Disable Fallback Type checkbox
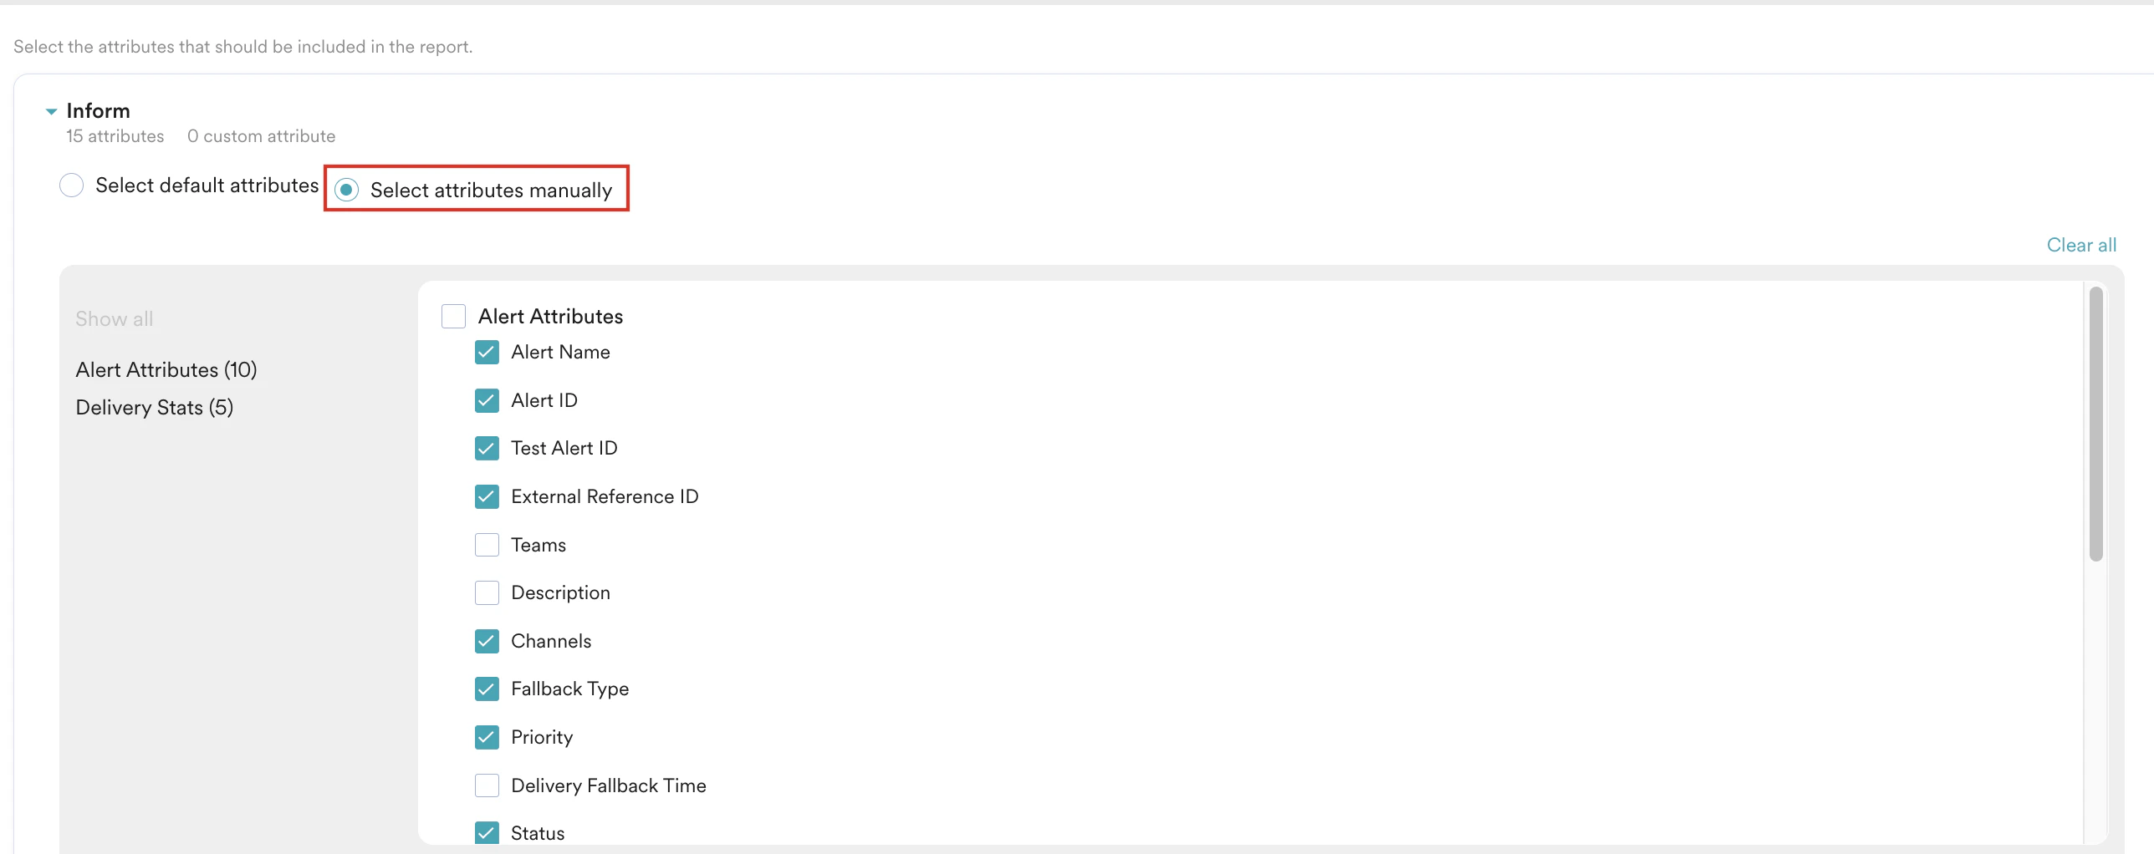This screenshot has height=854, width=2154. click(487, 689)
